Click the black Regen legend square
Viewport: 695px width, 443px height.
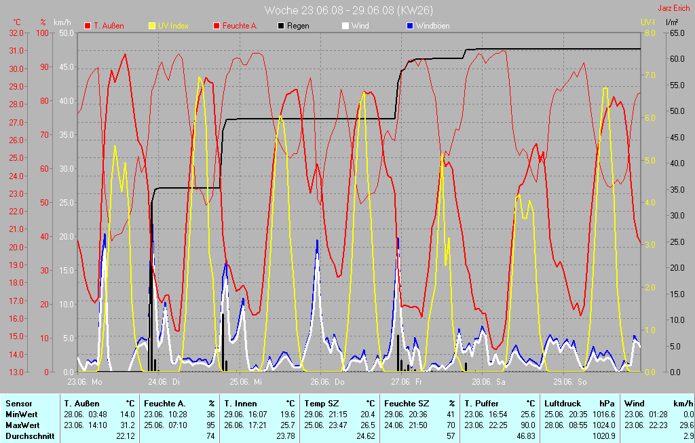click(x=282, y=26)
